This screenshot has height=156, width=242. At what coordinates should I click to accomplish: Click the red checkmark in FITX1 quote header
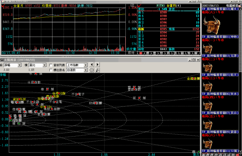pyautogui.click(x=139, y=6)
